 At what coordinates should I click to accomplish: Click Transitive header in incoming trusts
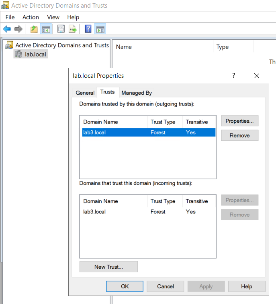199,201
